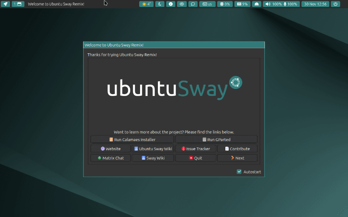Go to the Next page
Viewport: 348px width, 217px height.
click(237, 158)
